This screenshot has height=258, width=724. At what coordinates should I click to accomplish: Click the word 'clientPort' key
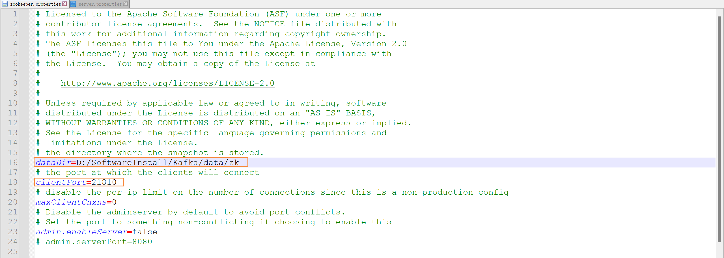click(x=61, y=182)
